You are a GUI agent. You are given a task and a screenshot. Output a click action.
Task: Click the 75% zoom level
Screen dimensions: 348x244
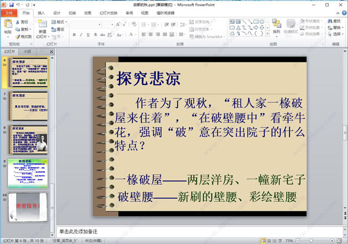pyautogui.click(x=289, y=241)
